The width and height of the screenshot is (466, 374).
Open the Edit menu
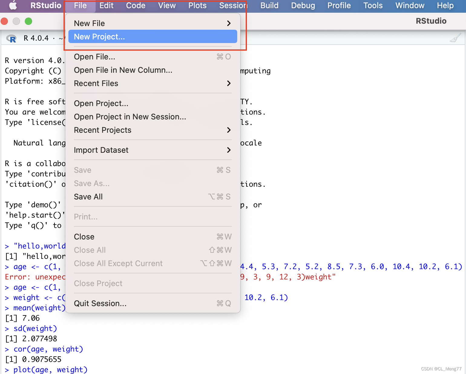coord(107,5)
